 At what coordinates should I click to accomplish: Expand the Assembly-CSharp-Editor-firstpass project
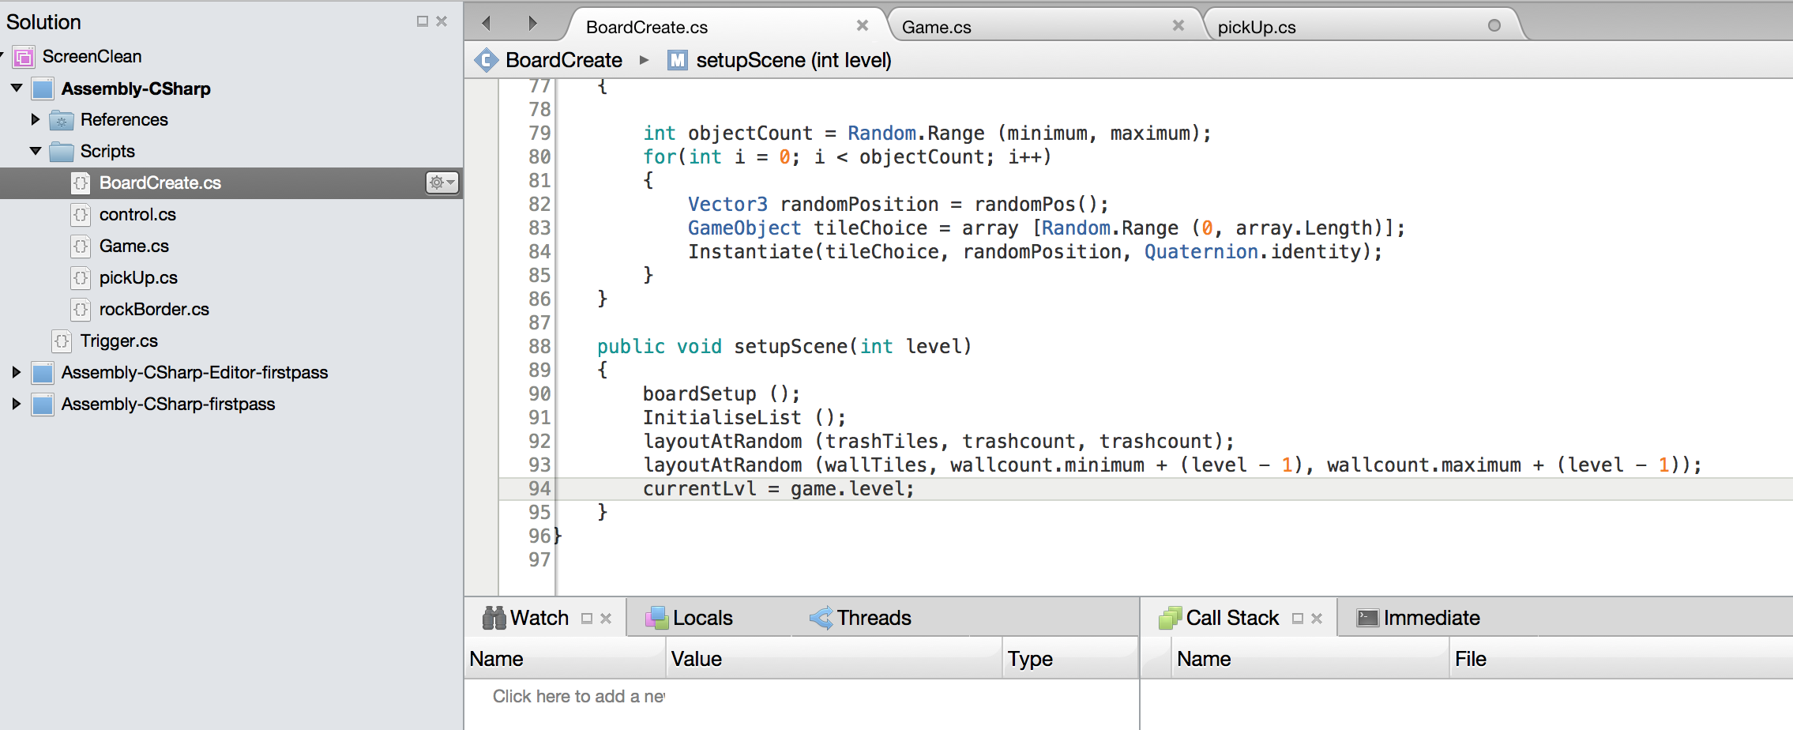pyautogui.click(x=17, y=372)
